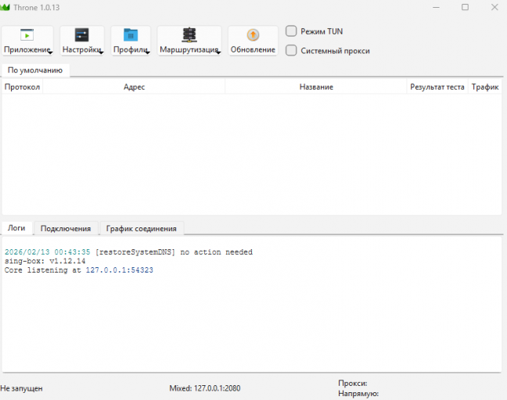Click the 'sing-box: v1.12.14' log line
The image size is (507, 400).
click(45, 261)
